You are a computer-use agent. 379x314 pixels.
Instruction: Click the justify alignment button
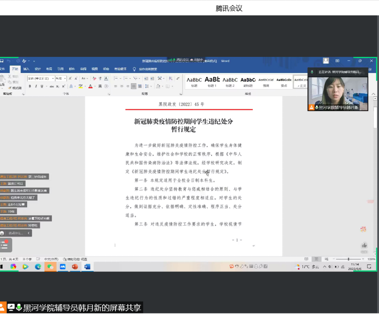(x=133, y=87)
